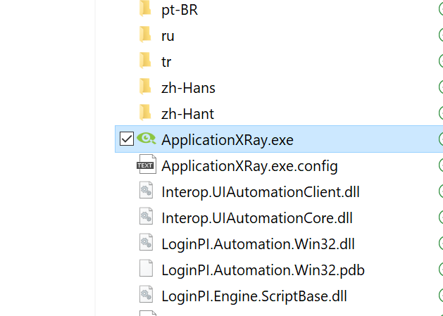
Task: Click the ApplicationXRay.exe.config TEXT file icon
Action: (x=146, y=165)
